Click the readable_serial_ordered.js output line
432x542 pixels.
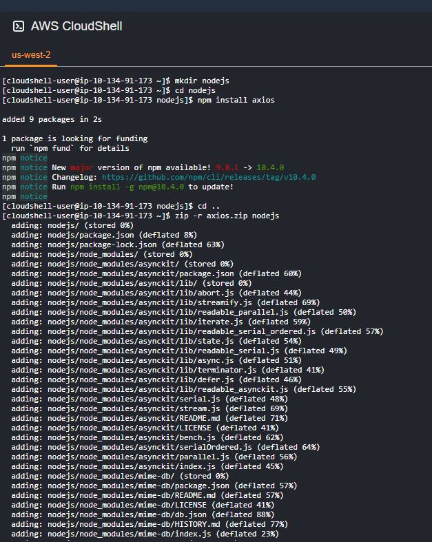pos(197,331)
